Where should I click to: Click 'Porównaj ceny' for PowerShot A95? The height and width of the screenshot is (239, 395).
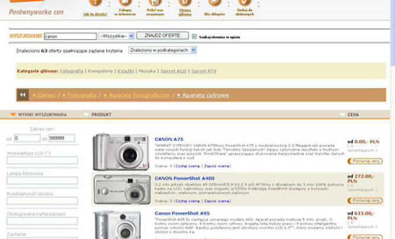tap(365, 237)
